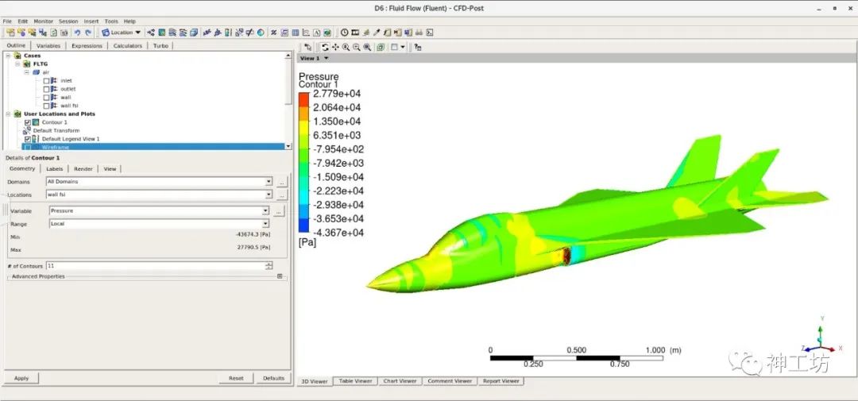Click the Redo arrow icon
Image resolution: width=858 pixels, height=401 pixels.
88,33
